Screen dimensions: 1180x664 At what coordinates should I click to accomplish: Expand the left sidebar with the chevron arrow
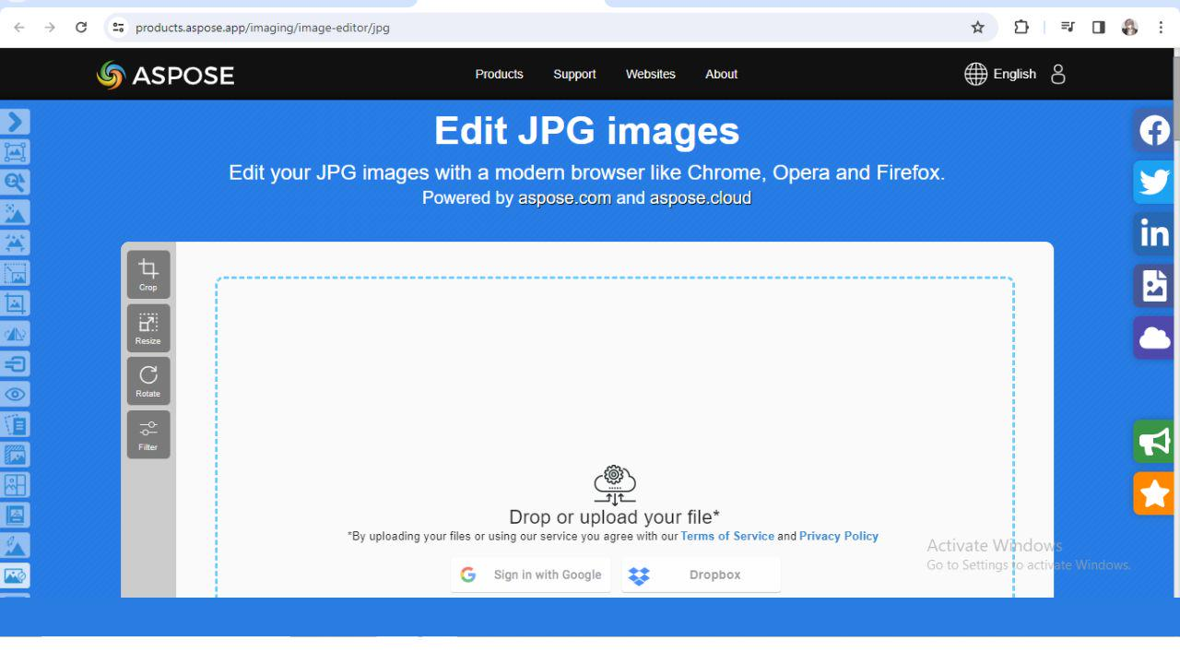click(x=16, y=122)
